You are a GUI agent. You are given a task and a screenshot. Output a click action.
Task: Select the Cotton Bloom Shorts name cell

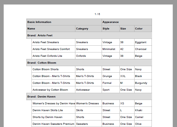53,69
